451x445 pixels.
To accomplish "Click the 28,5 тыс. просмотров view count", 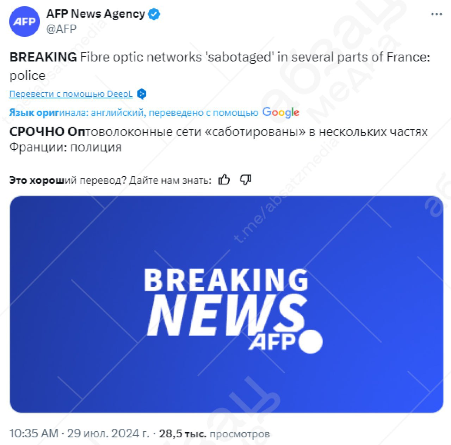I will pos(214,433).
